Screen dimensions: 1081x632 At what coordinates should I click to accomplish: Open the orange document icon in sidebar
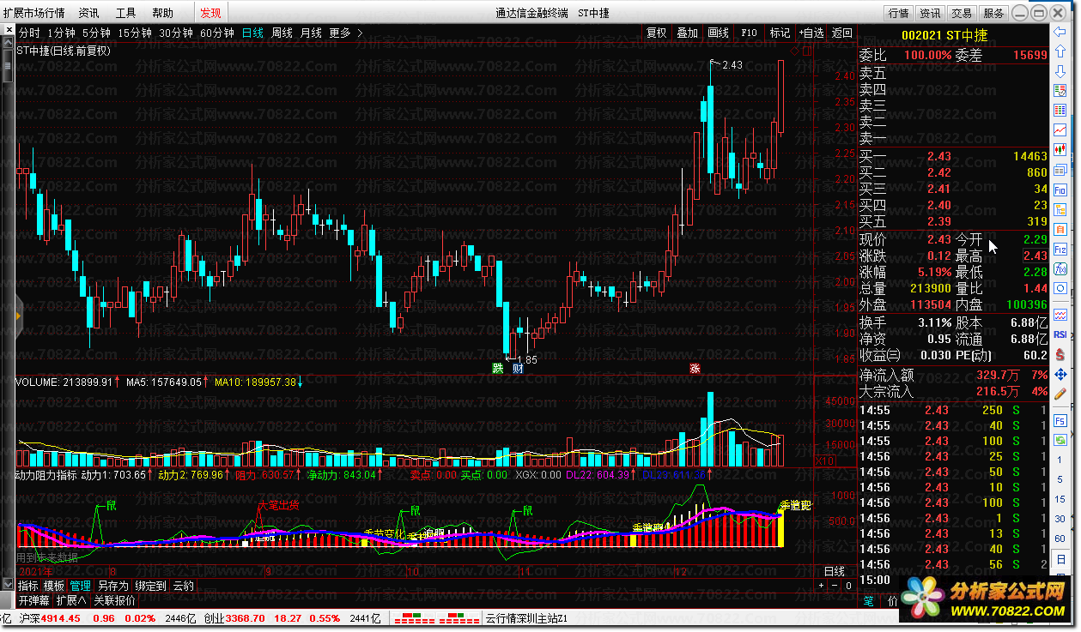[1060, 229]
